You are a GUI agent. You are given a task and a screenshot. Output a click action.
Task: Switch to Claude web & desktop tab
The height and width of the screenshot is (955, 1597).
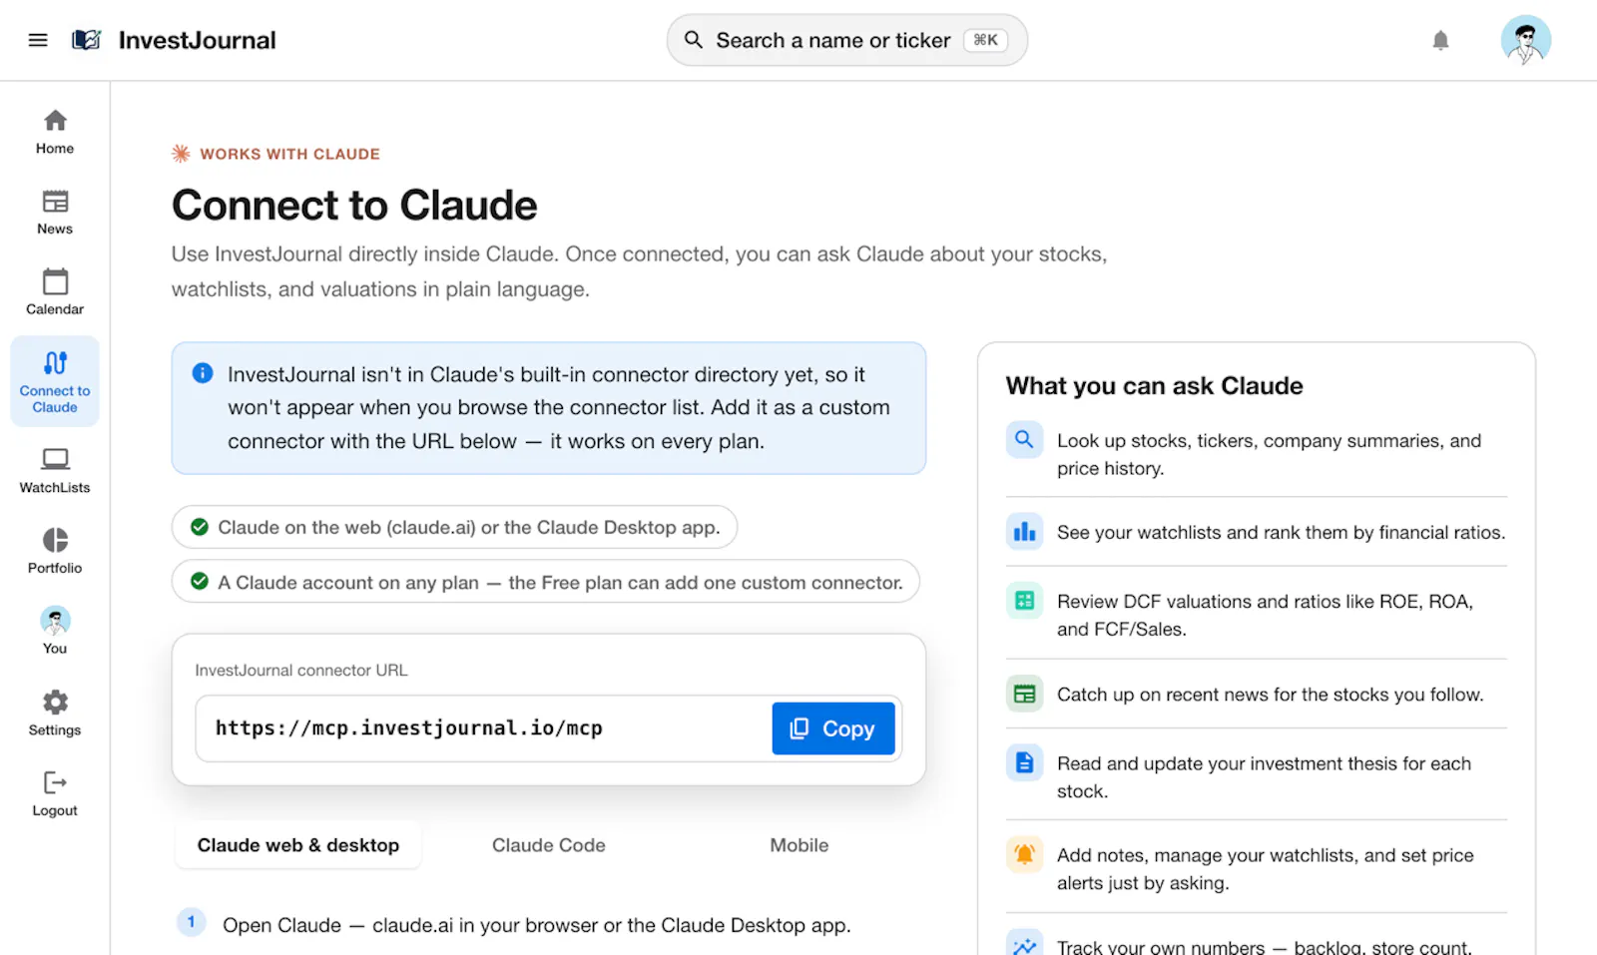pos(298,845)
